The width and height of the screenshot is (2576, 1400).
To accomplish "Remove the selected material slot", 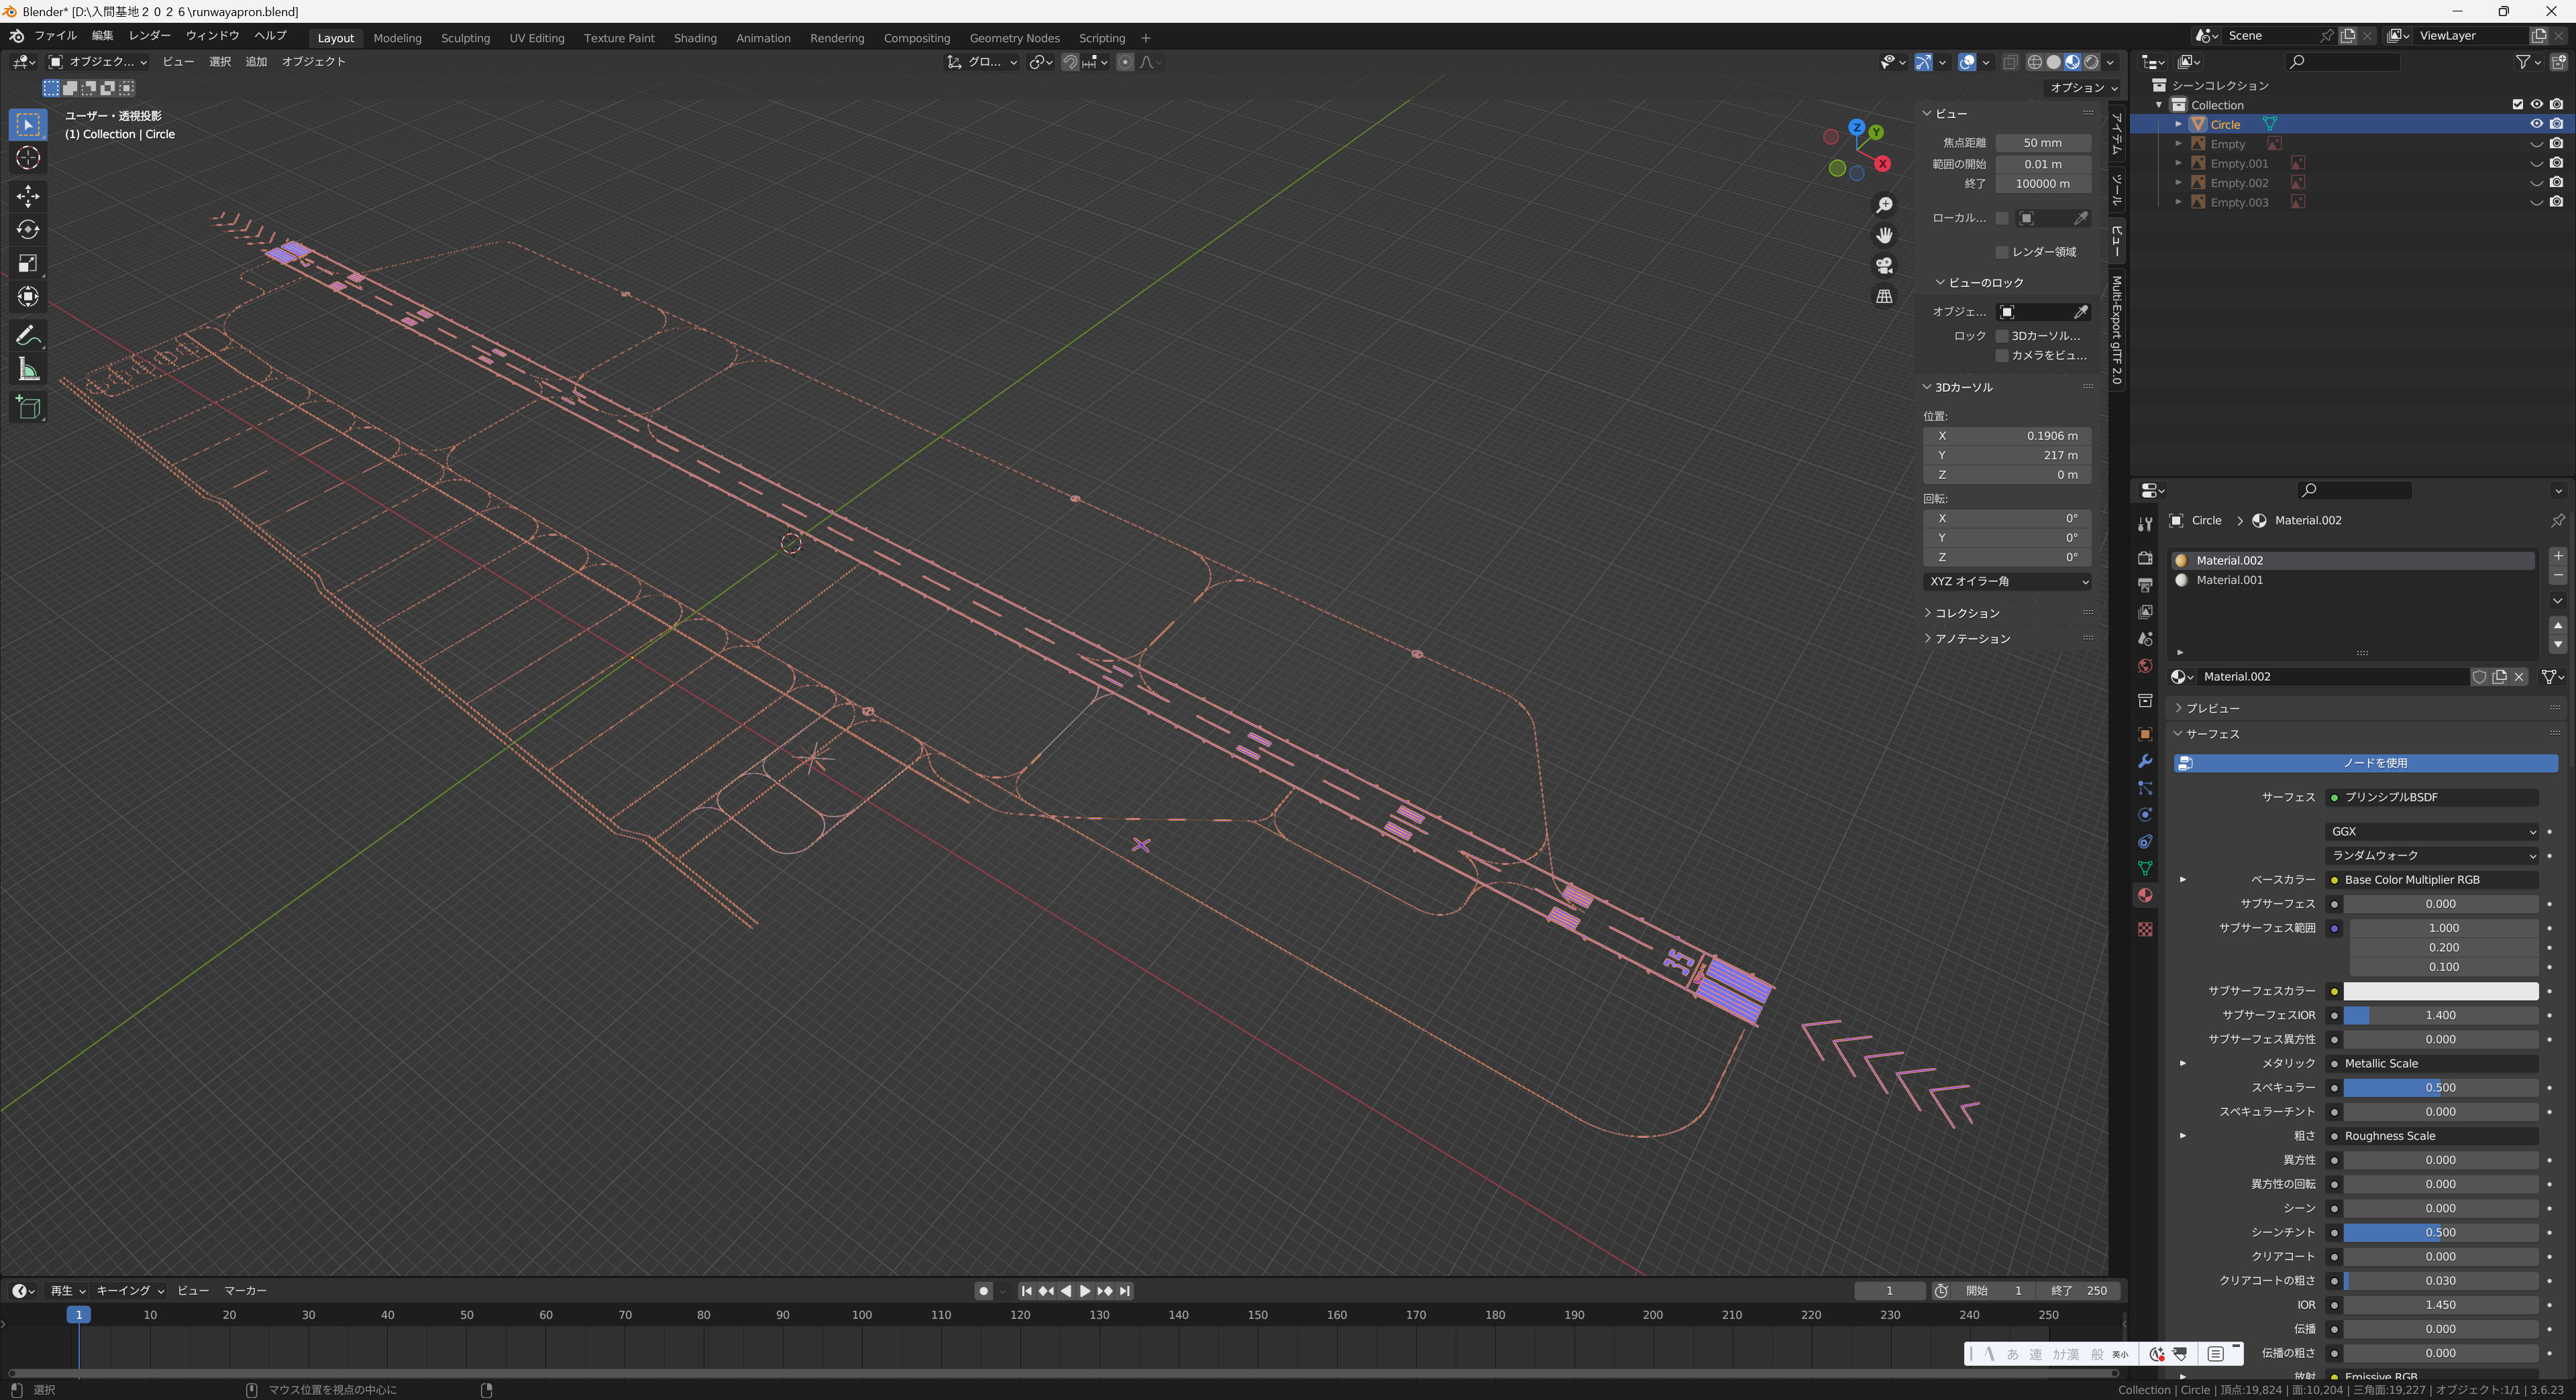I will (2558, 577).
